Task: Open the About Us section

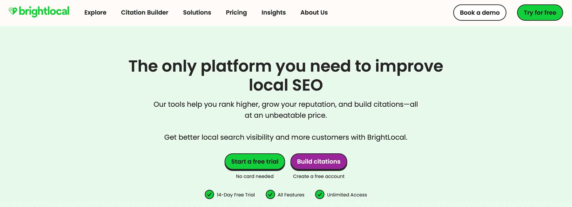Action: (314, 12)
